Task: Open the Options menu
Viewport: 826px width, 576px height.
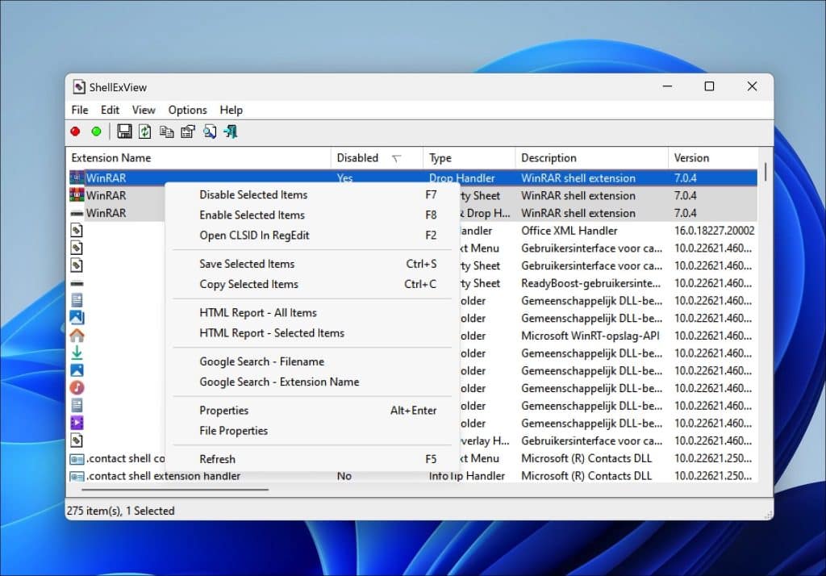Action: click(187, 111)
